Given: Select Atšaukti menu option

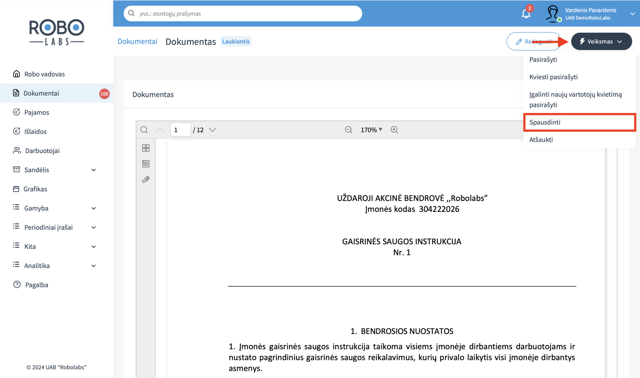Looking at the screenshot, I should point(579,139).
